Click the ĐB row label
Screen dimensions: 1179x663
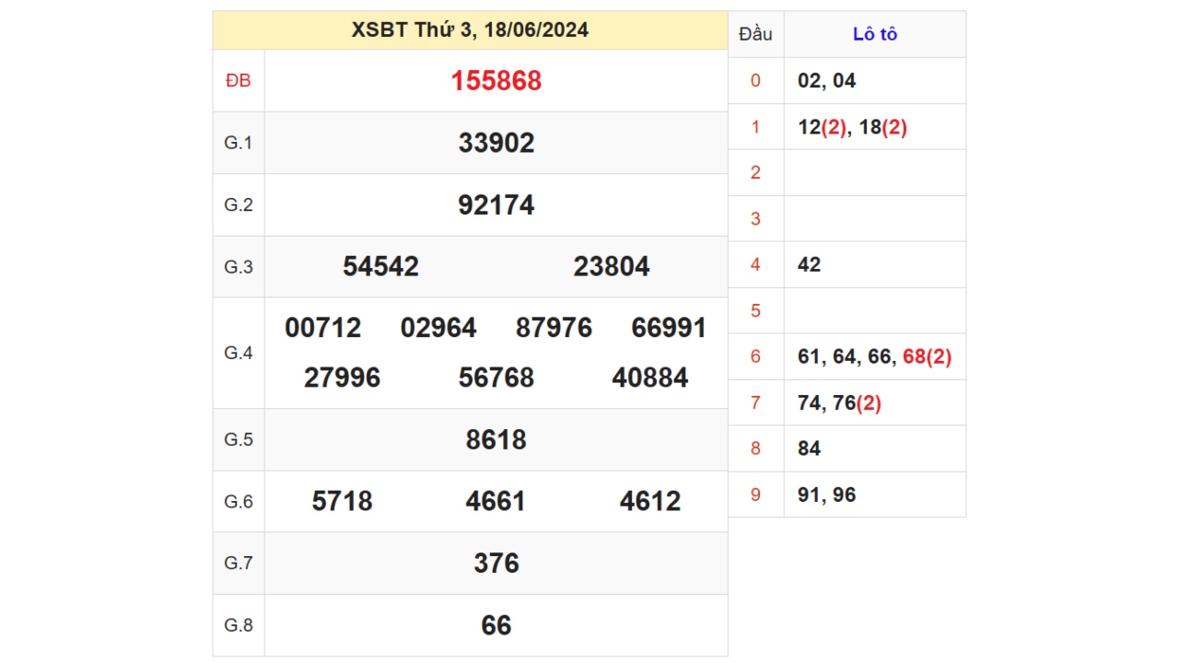point(239,81)
